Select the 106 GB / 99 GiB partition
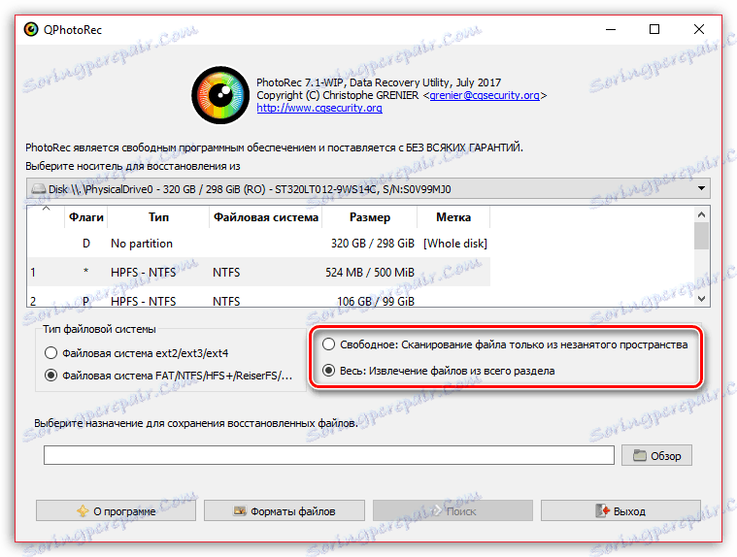The width and height of the screenshot is (737, 557). pyautogui.click(x=258, y=299)
